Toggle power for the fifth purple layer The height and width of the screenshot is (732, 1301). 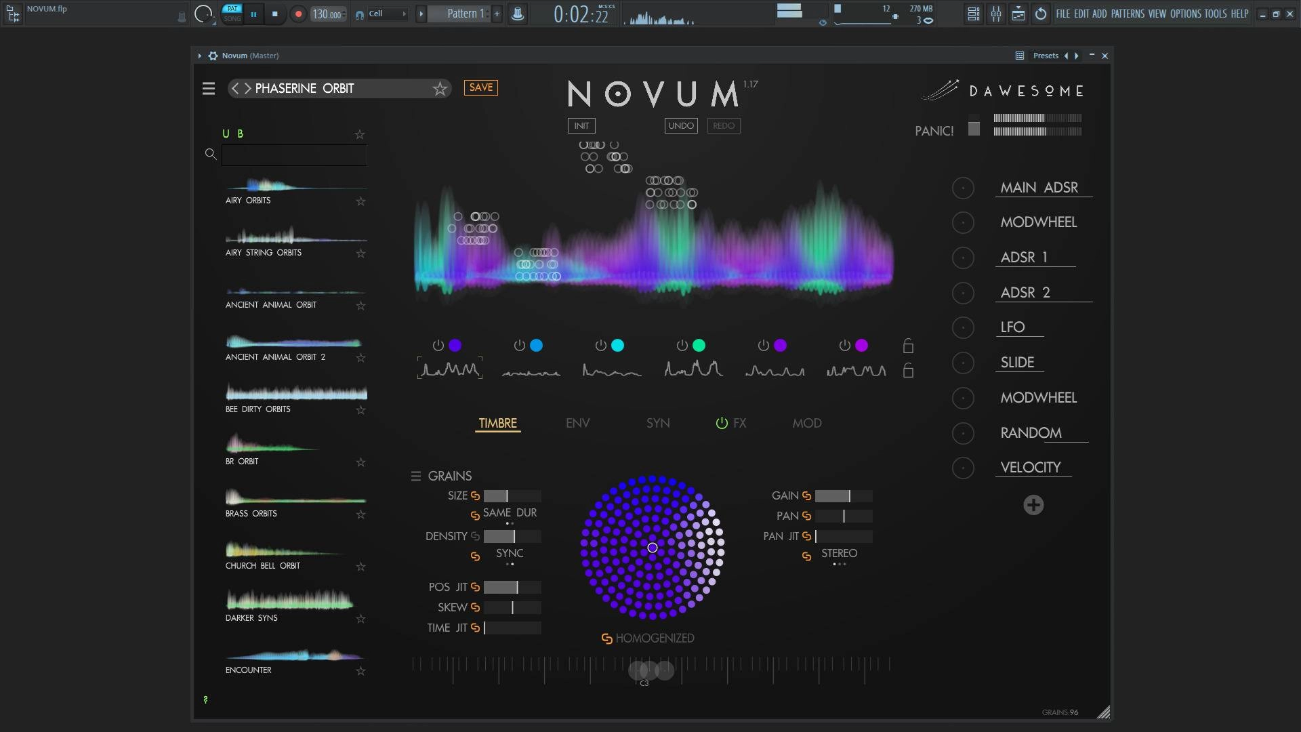pos(764,346)
